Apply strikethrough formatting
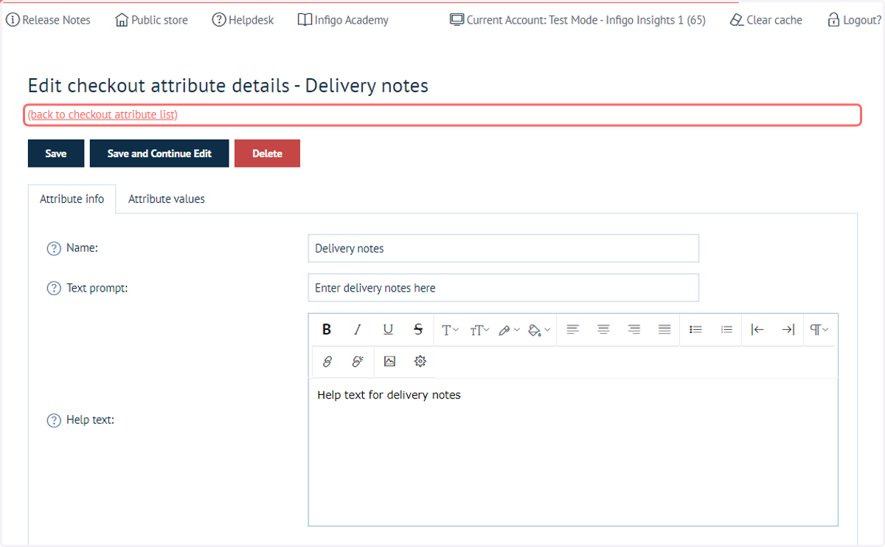This screenshot has height=547, width=885. coord(418,330)
